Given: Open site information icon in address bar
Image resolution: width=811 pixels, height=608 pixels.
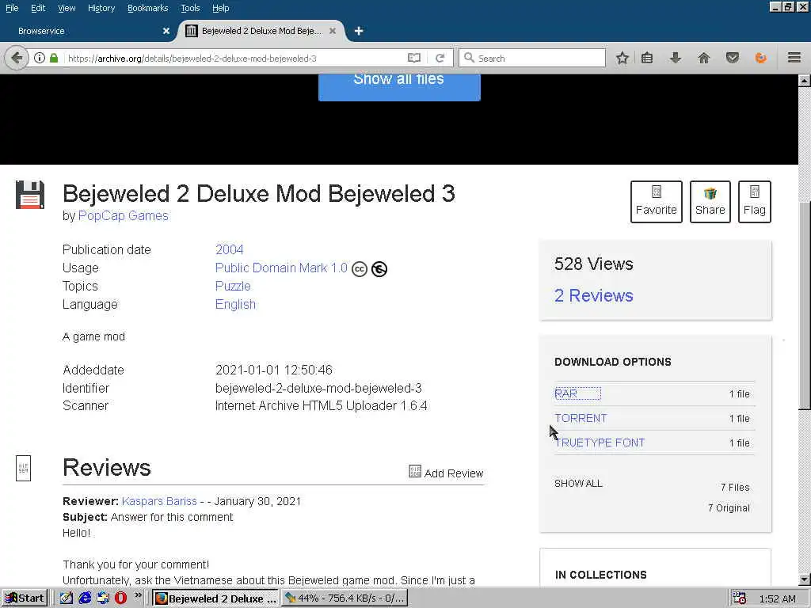Looking at the screenshot, I should tap(40, 58).
